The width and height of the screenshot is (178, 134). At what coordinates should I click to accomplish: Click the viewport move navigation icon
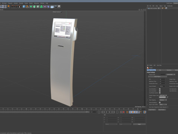click(x=139, y=10)
